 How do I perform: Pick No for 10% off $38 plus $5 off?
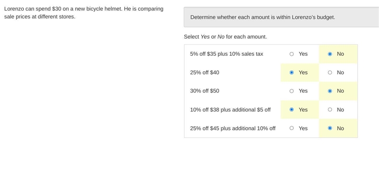click(x=330, y=110)
